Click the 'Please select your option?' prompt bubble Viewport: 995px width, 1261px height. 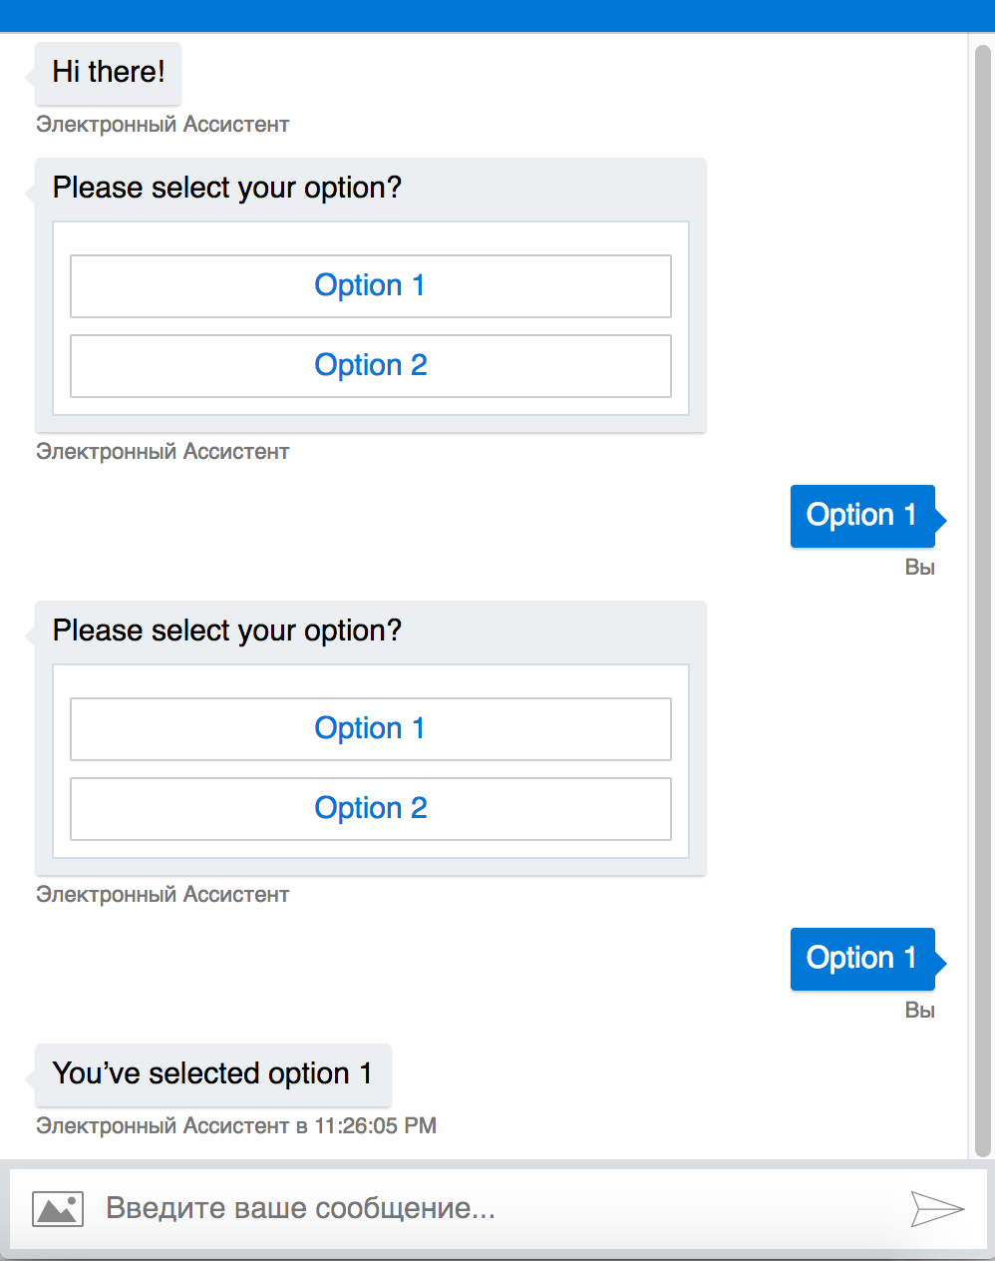pyautogui.click(x=227, y=188)
